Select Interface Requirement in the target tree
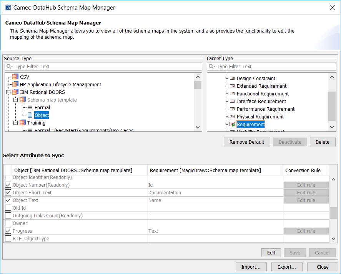341x274 pixels. coord(261,102)
